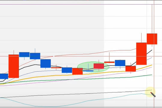Click the tall red candle near the left edge
162x108 pixels.
click(x=14, y=66)
